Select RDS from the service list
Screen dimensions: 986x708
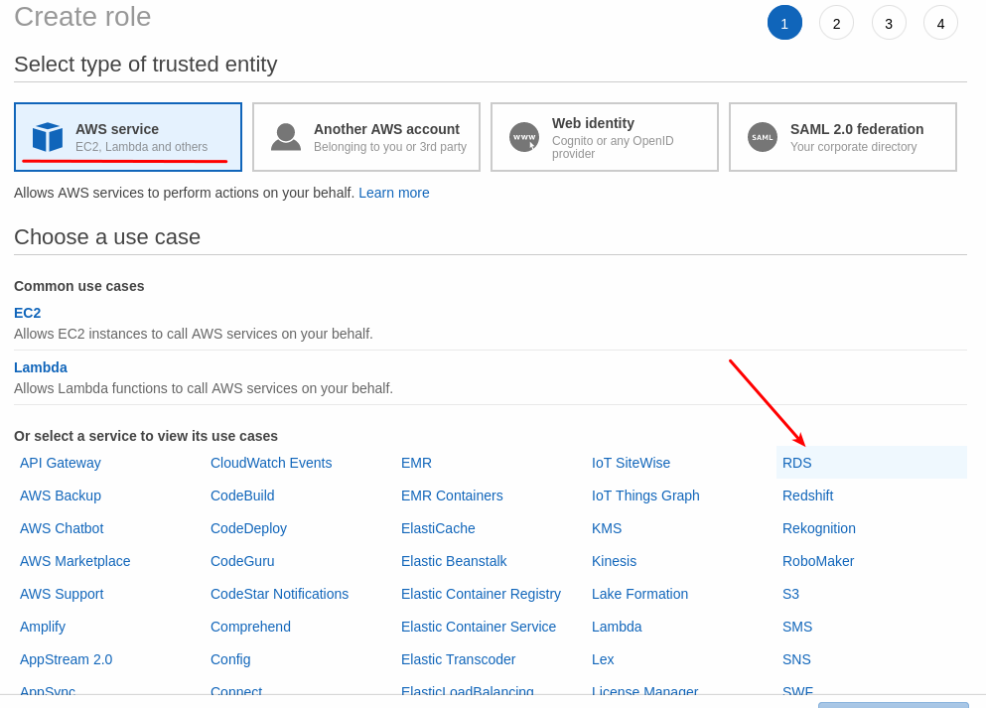797,463
